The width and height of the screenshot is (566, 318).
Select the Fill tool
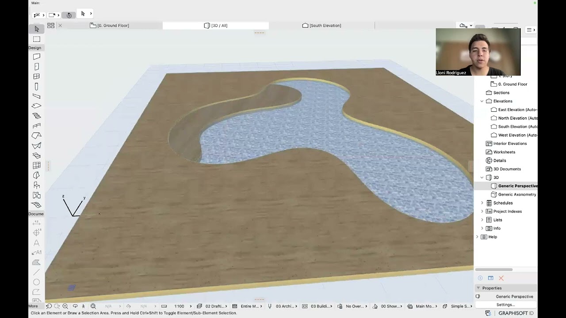click(x=37, y=262)
